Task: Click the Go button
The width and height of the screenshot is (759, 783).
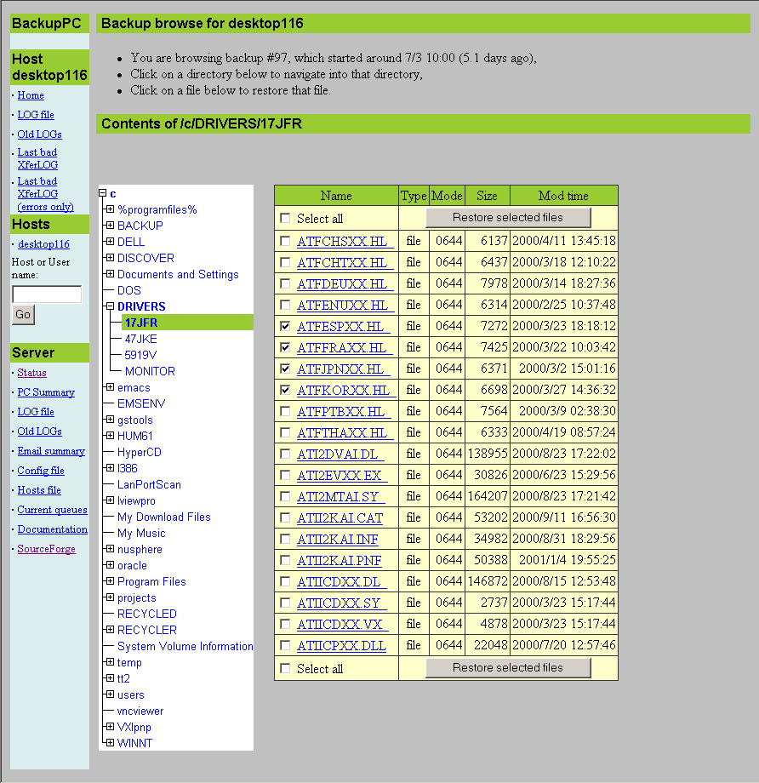Action: 23,315
